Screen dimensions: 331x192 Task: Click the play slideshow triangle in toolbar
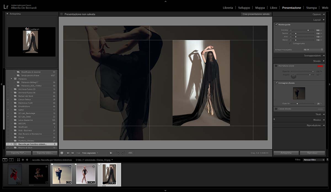[111, 153]
